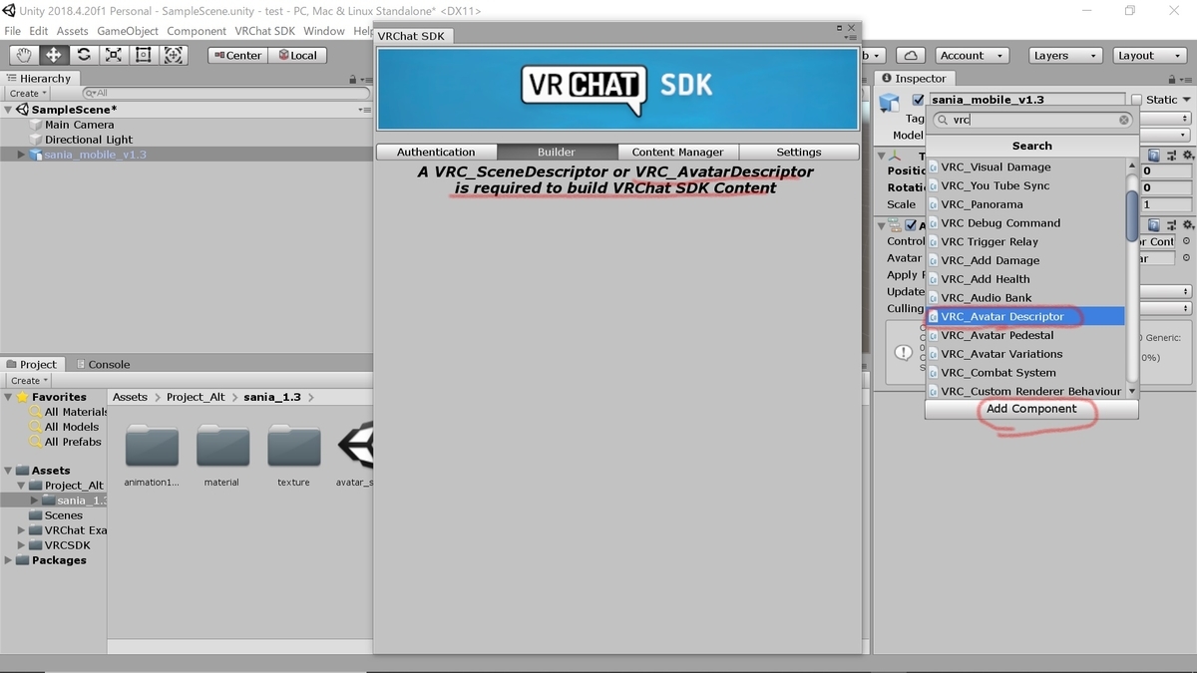Toggle the game object active checkbox
This screenshot has width=1197, height=673.
918,100
